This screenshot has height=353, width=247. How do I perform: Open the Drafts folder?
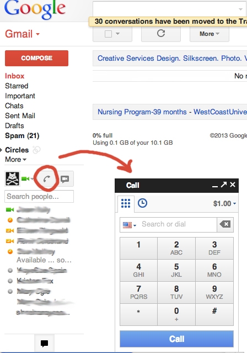click(14, 125)
